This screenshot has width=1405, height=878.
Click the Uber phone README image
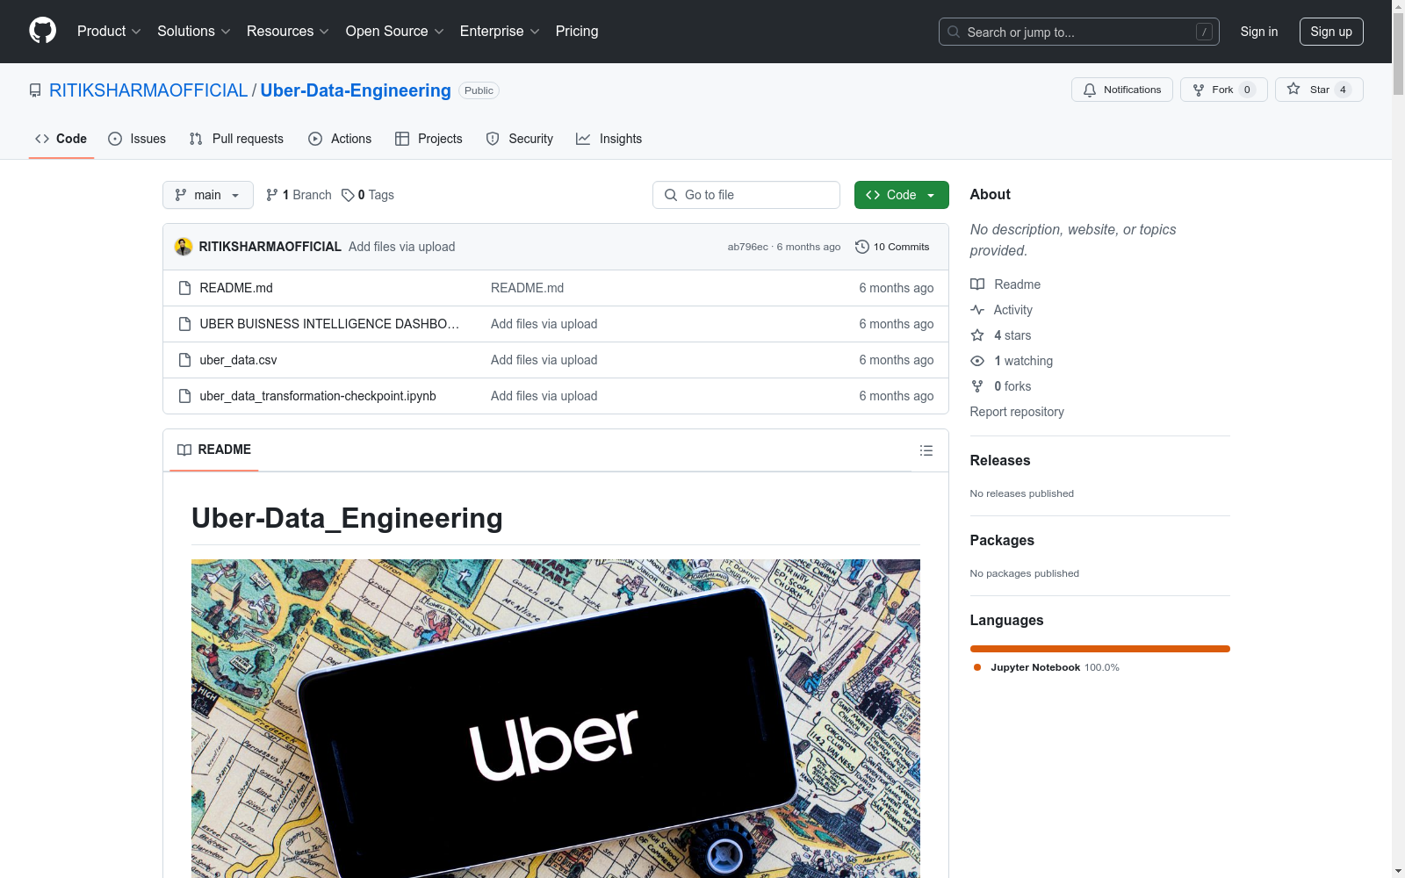(x=556, y=718)
